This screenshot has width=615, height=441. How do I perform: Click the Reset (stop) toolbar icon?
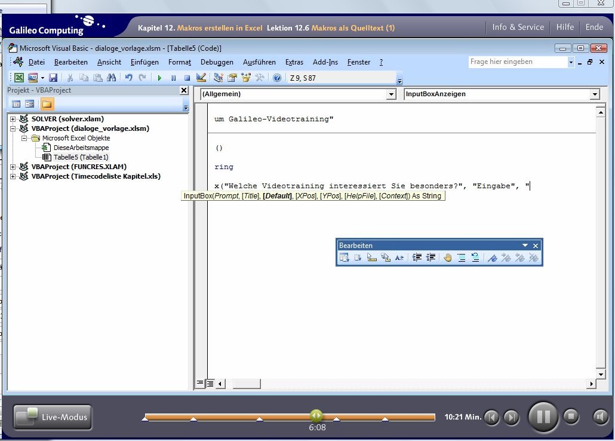[x=187, y=78]
